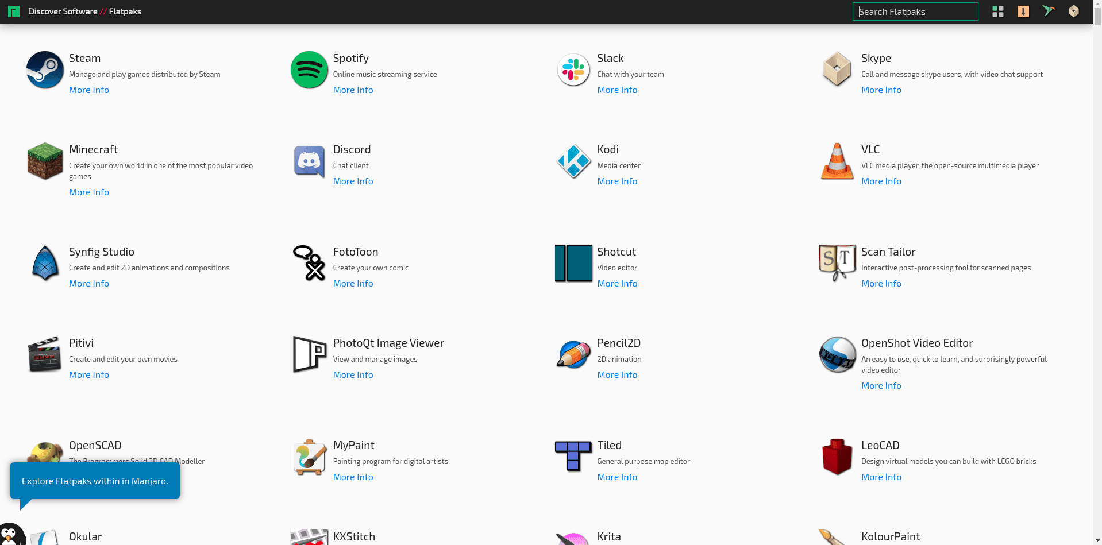
Task: Open More Info for Steam
Action: [89, 90]
